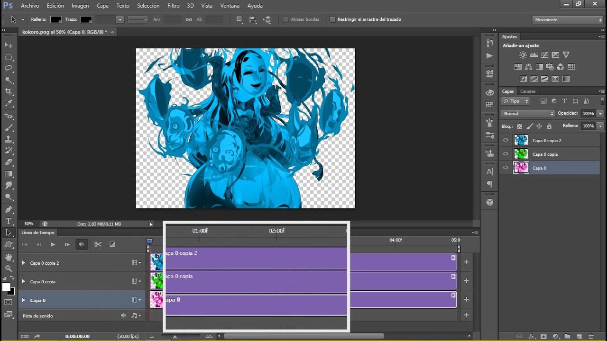The image size is (607, 341).
Task: Create a new layer in Layers panel
Action: point(579,336)
